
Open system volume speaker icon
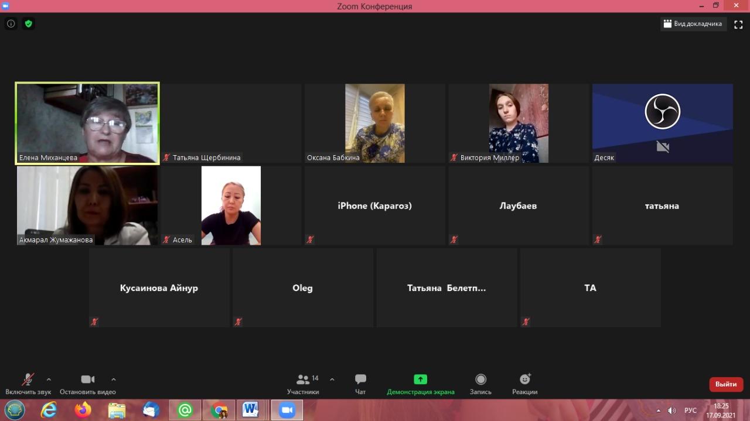tap(672, 410)
